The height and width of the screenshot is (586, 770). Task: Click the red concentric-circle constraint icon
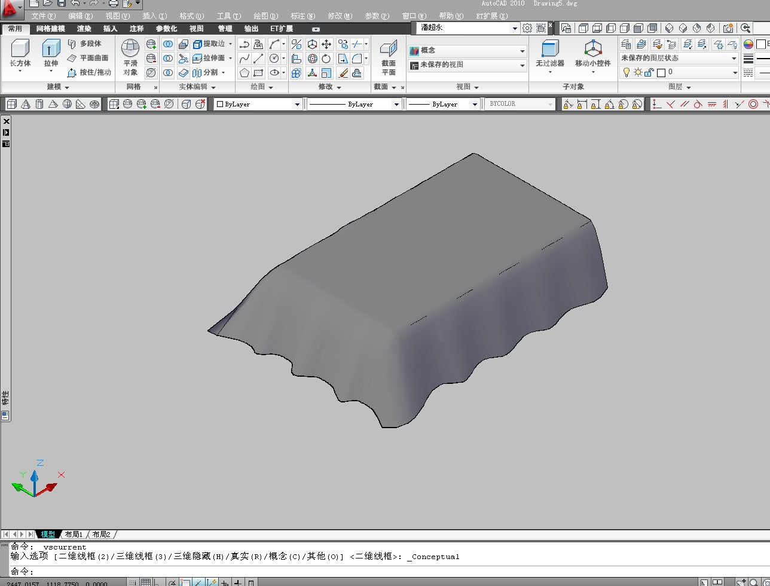pyautogui.click(x=753, y=104)
